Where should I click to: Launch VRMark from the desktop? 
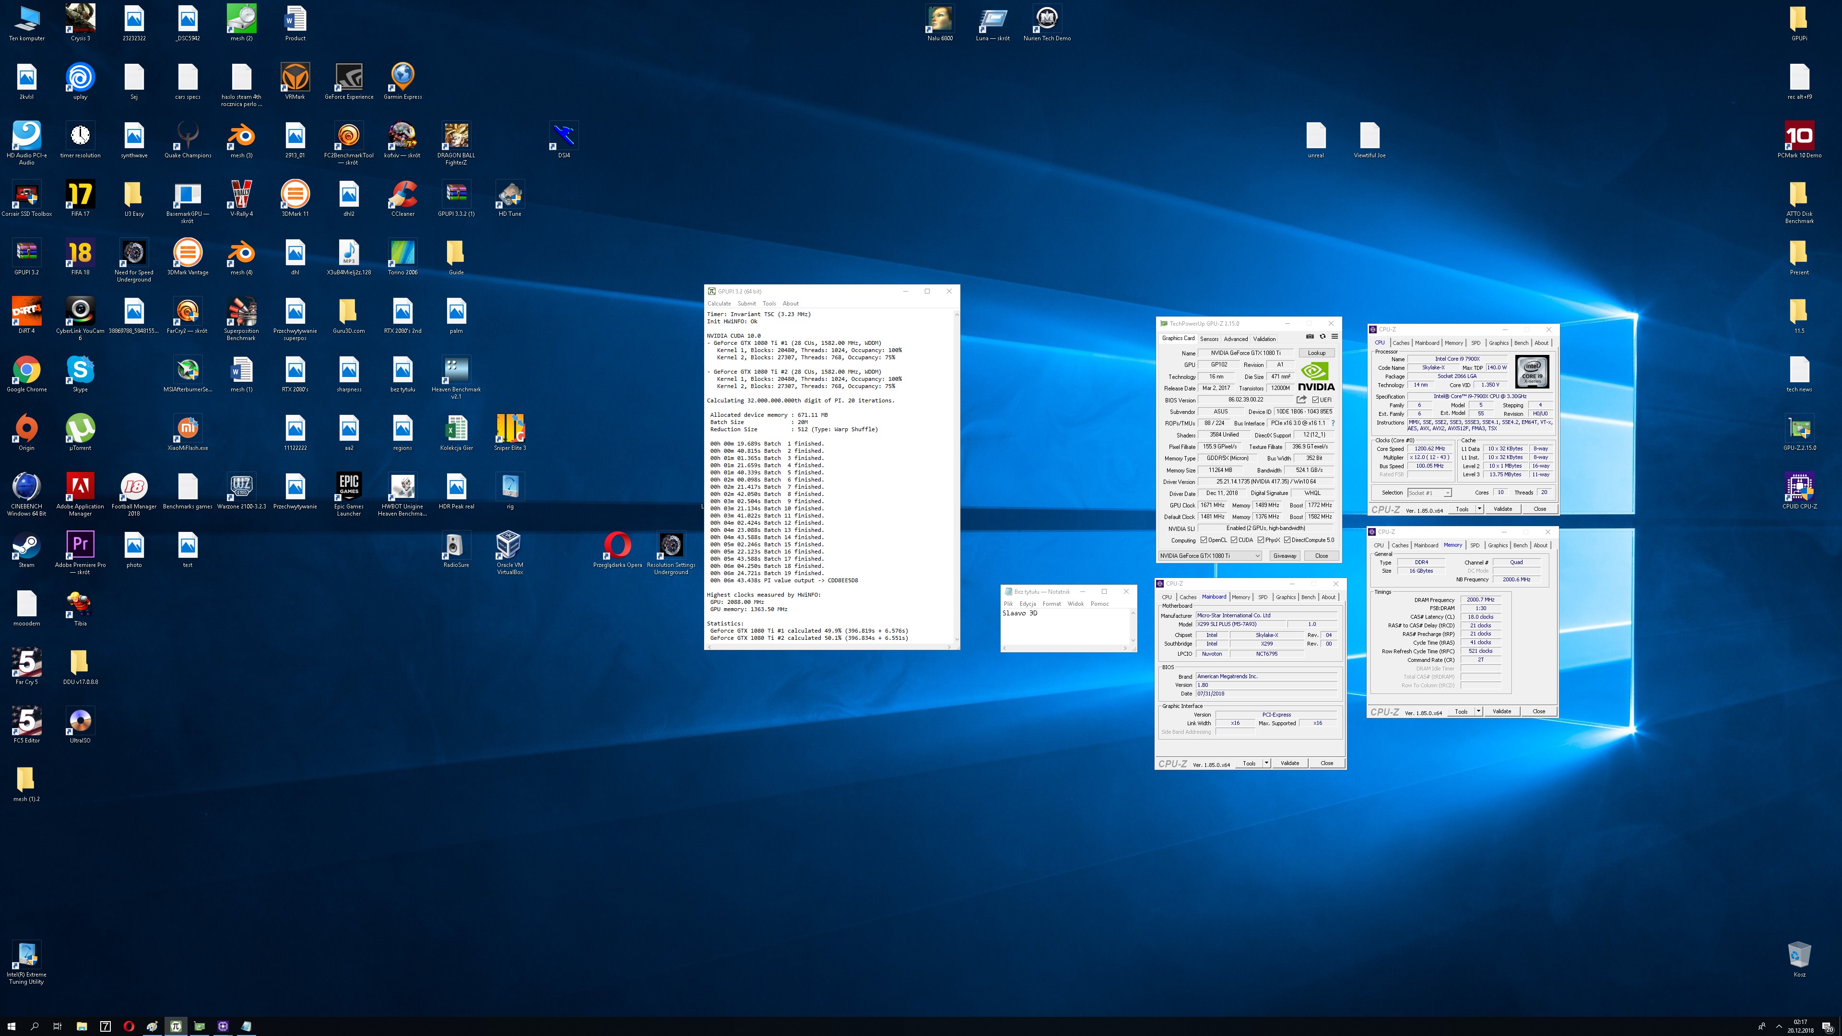click(x=295, y=82)
